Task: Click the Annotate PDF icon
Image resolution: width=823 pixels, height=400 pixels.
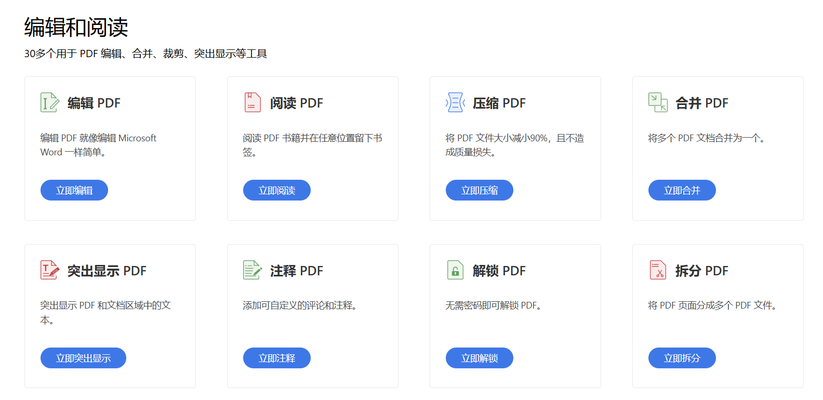Action: tap(253, 270)
